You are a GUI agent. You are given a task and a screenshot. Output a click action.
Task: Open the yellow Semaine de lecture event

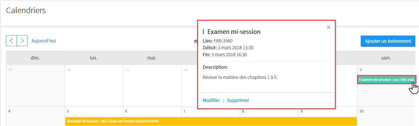pyautogui.click(x=211, y=121)
